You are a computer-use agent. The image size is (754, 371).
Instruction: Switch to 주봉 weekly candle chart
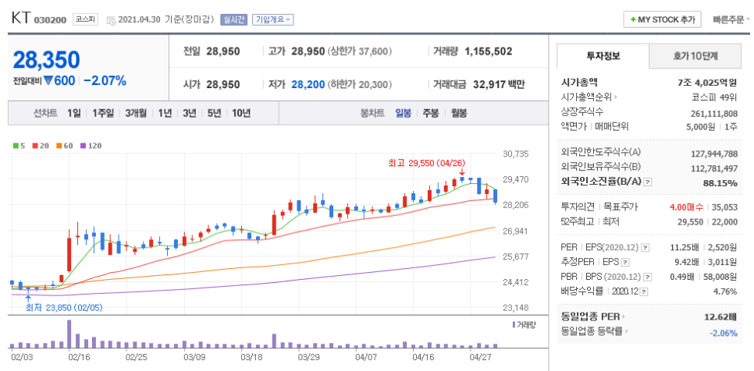[430, 113]
